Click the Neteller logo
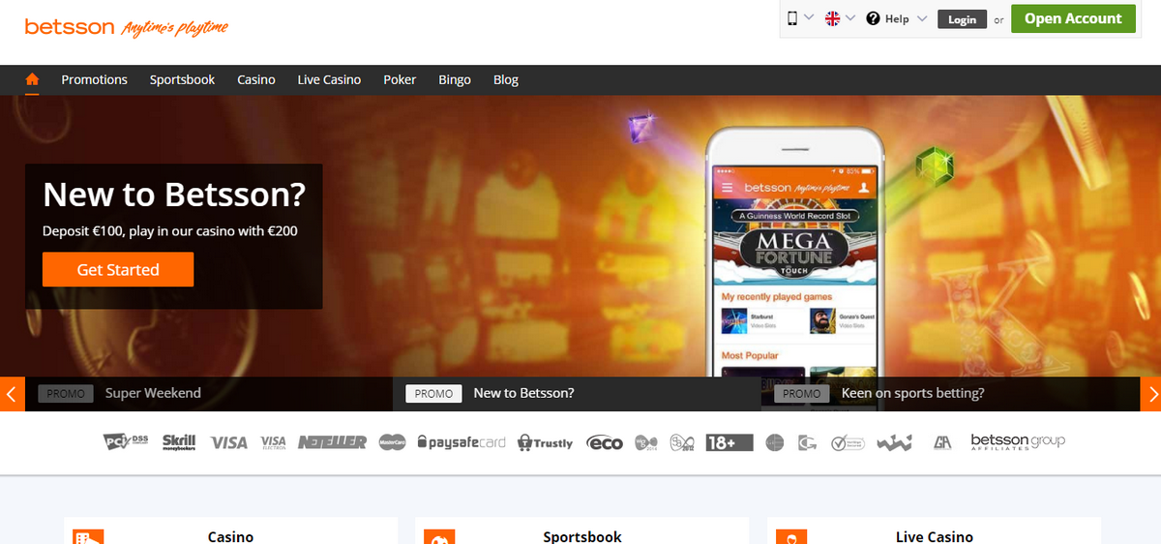The width and height of the screenshot is (1161, 544). (332, 441)
